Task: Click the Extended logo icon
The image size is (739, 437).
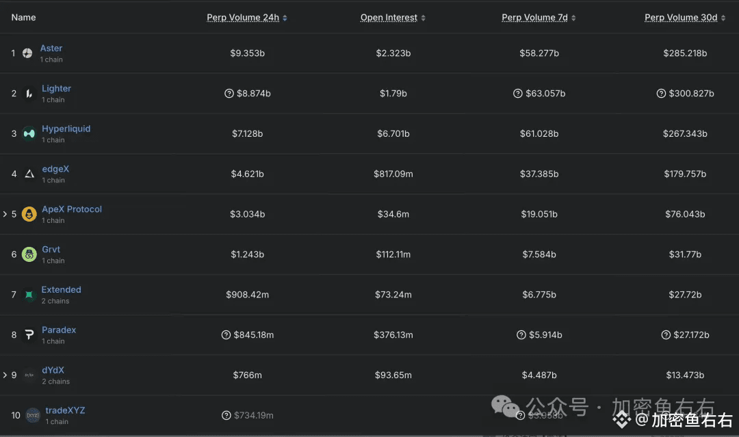Action: [29, 295]
